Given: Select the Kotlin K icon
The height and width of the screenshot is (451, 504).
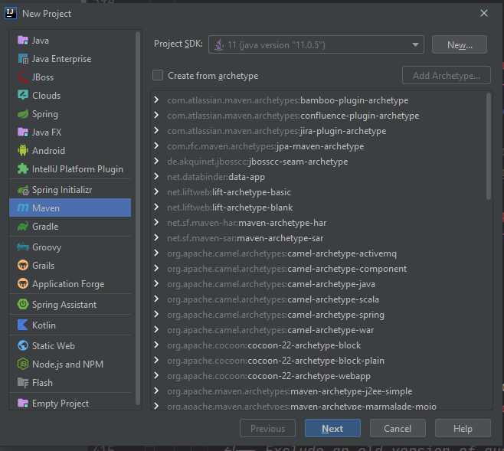Looking at the screenshot, I should [x=23, y=325].
